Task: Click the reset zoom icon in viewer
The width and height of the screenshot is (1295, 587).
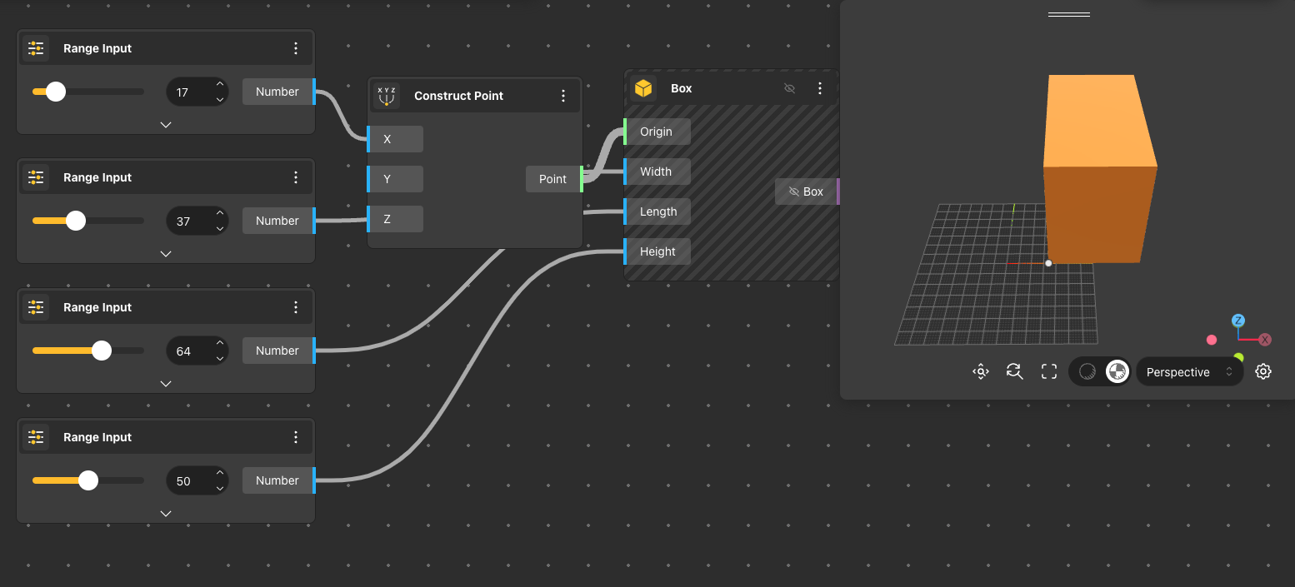Action: click(1014, 371)
